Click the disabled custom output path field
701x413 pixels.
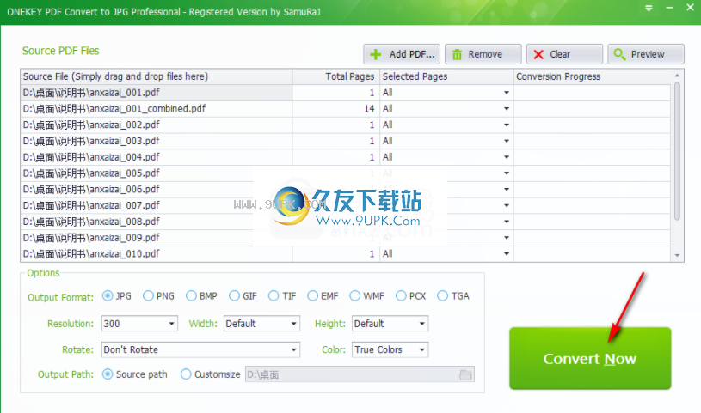pyautogui.click(x=360, y=374)
